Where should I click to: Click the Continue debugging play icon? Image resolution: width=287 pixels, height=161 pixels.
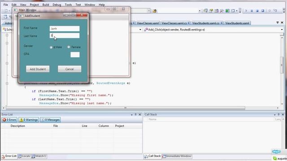[x=246, y=11]
